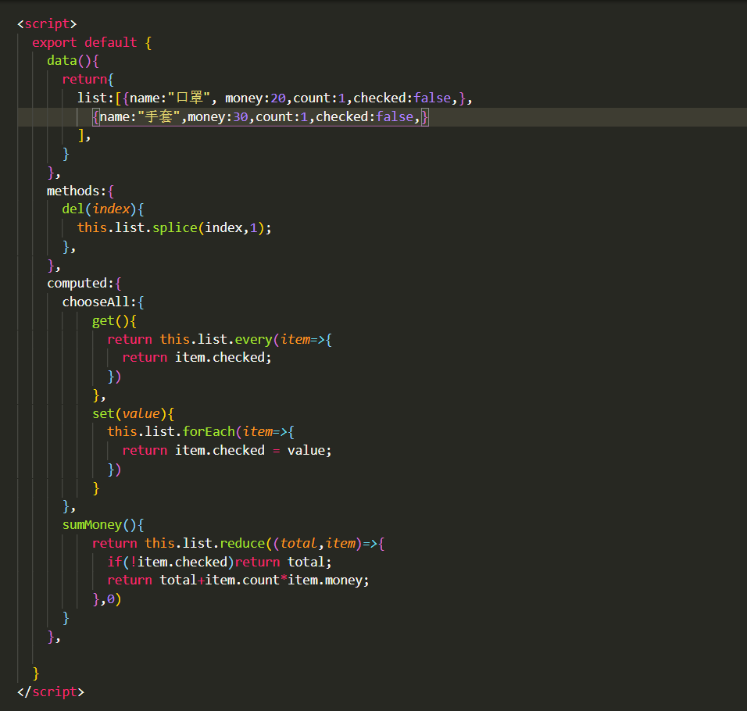Click the 'list:[' array start
Viewport: 747px width, 711px height.
(x=99, y=98)
